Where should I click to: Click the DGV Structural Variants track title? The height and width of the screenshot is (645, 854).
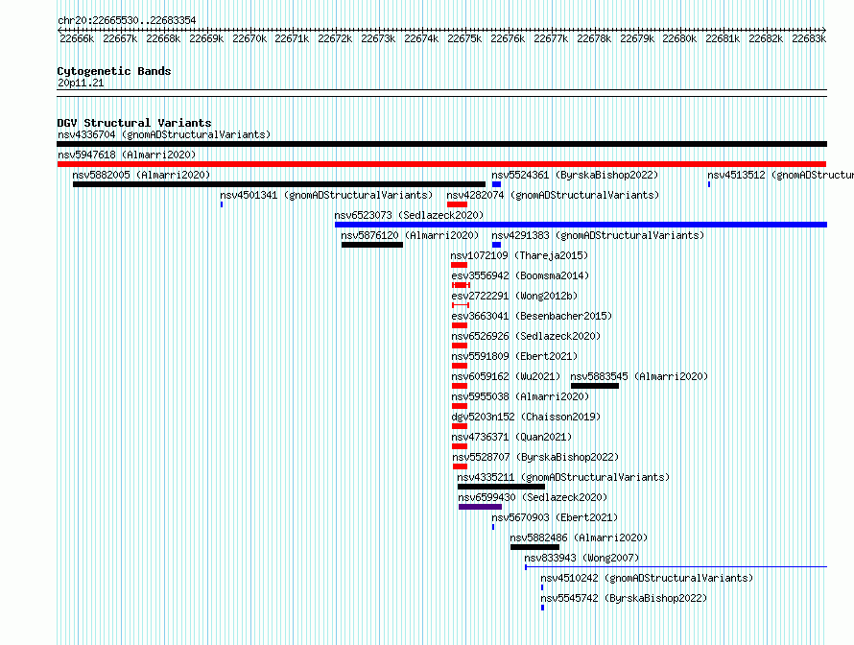click(134, 123)
